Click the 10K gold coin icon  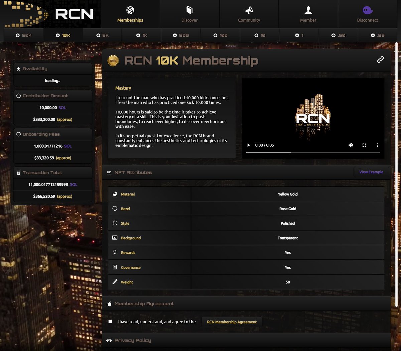coord(113,61)
